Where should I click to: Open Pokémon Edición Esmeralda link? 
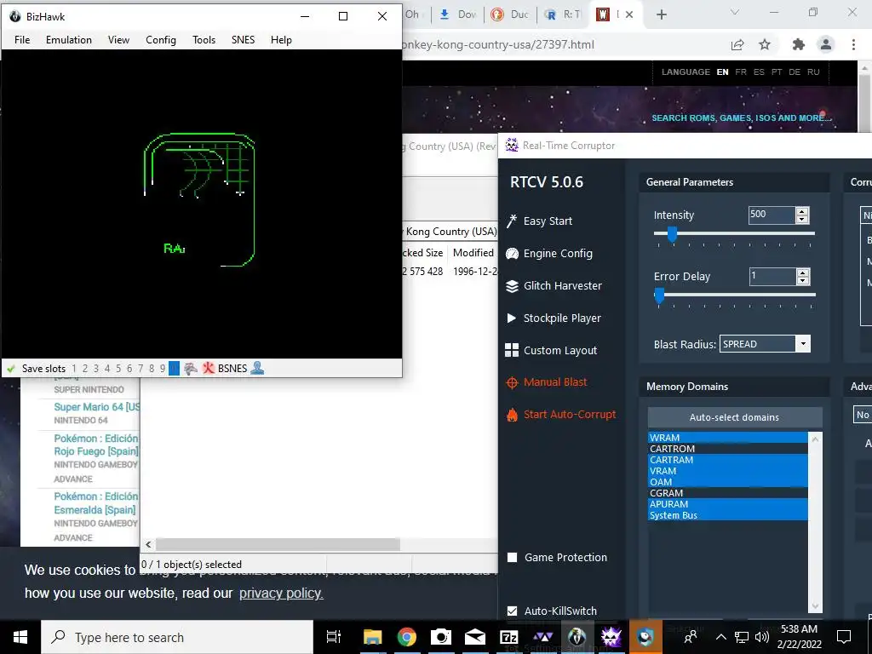(95, 502)
